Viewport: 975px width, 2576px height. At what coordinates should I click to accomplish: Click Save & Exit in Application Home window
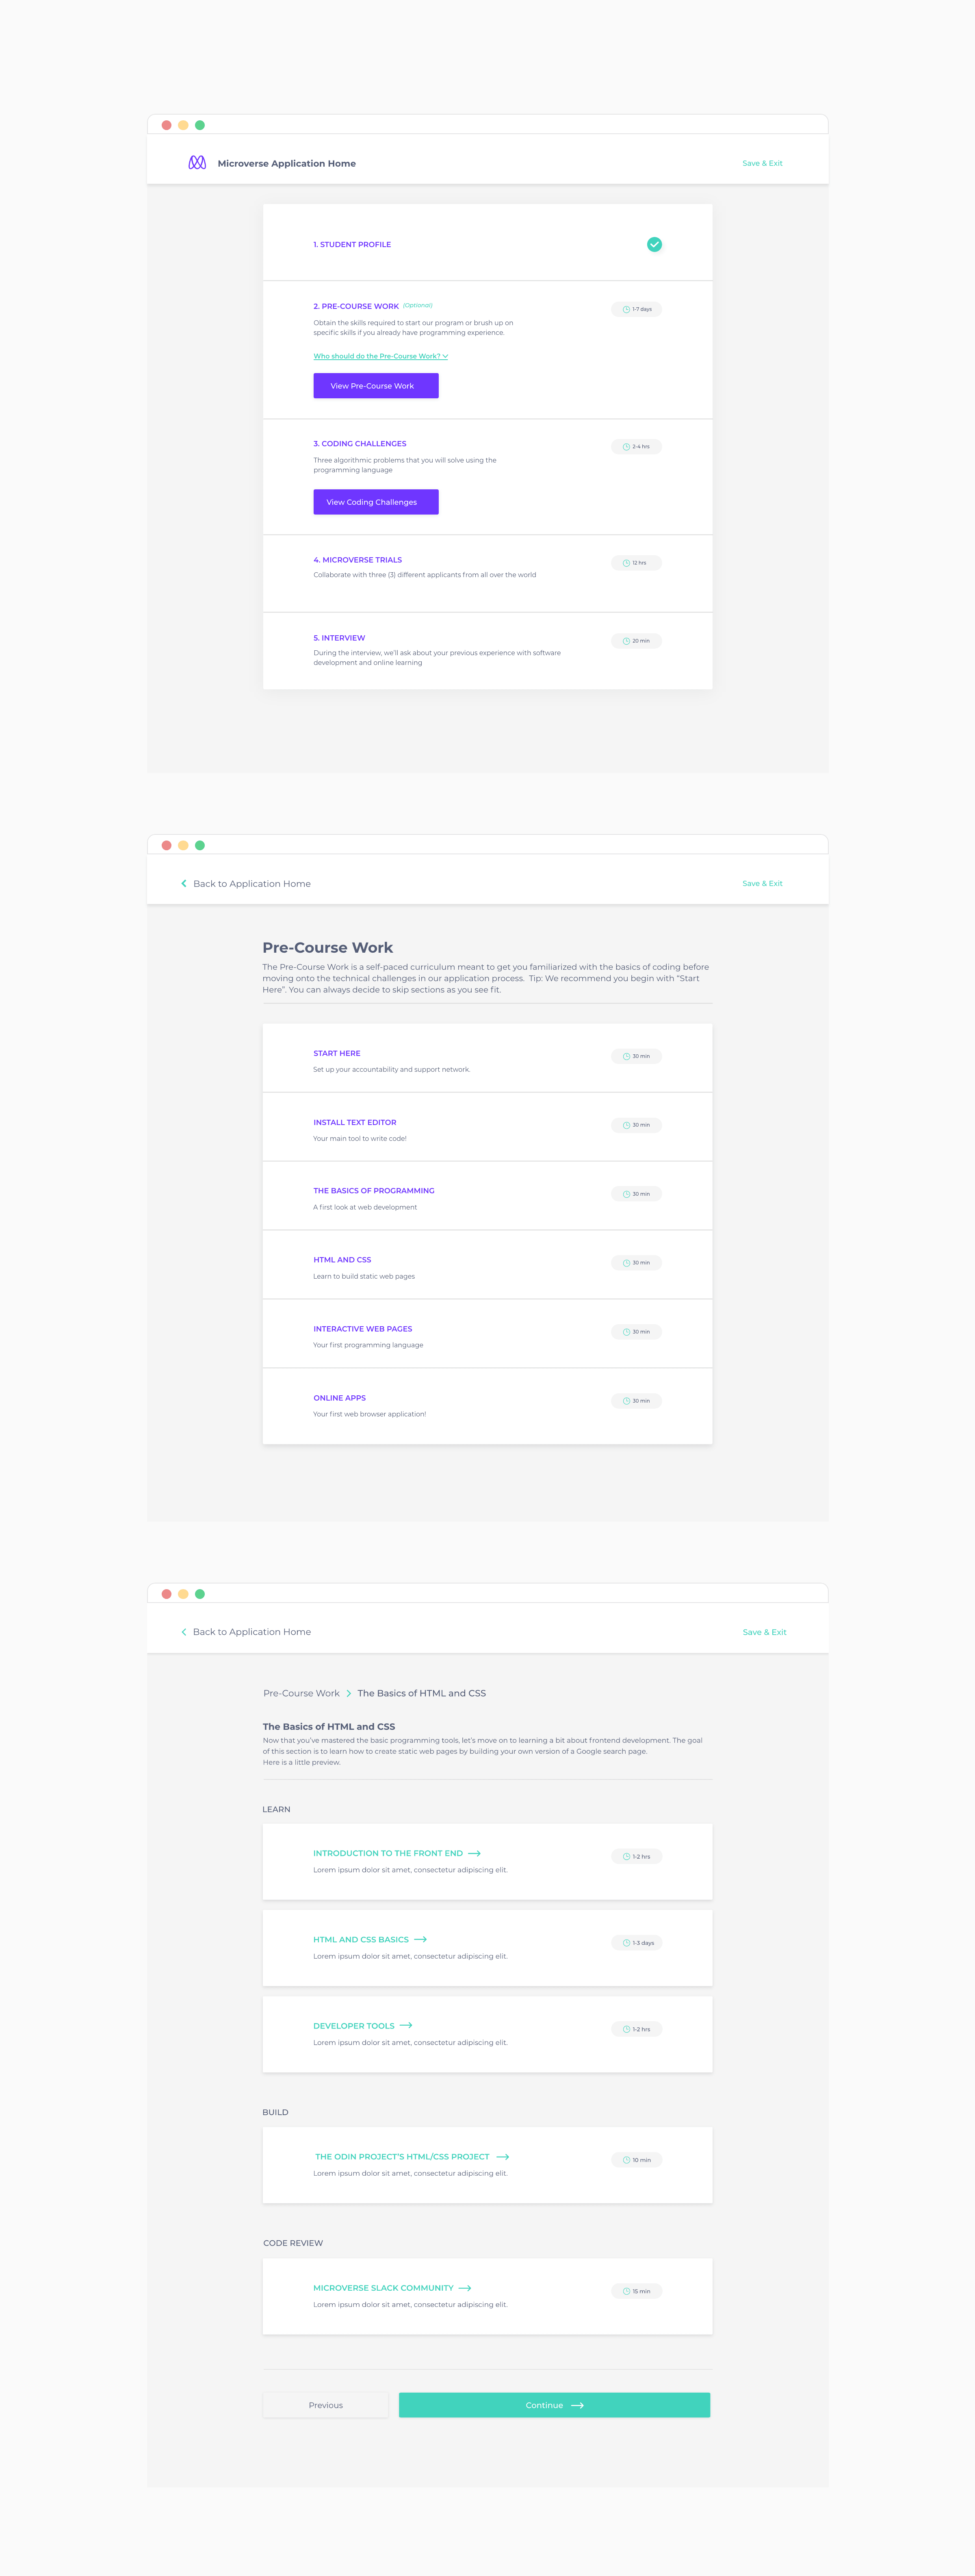click(762, 163)
